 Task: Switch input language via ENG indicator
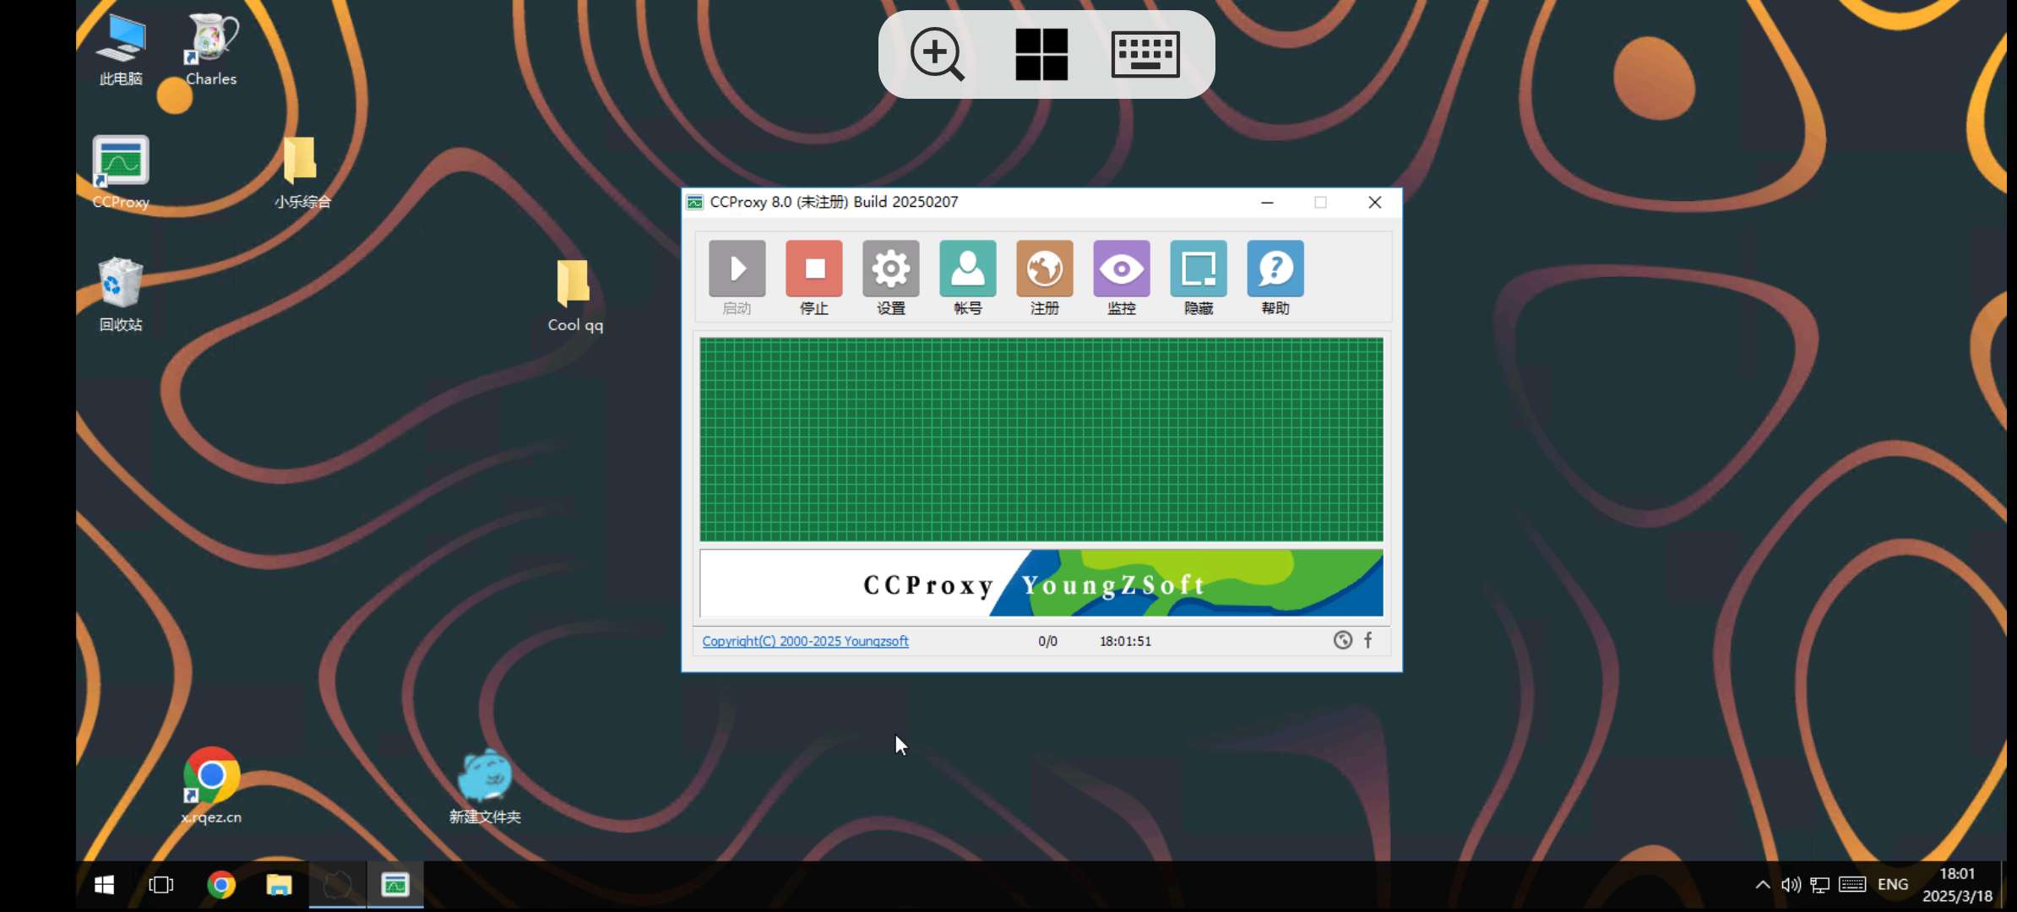pyautogui.click(x=1893, y=884)
